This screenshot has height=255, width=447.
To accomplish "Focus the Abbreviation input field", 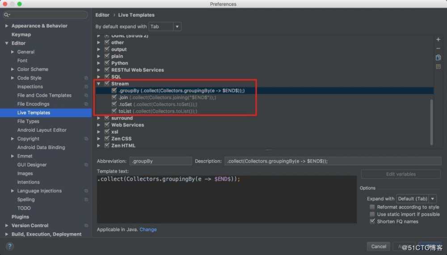I will coord(161,161).
